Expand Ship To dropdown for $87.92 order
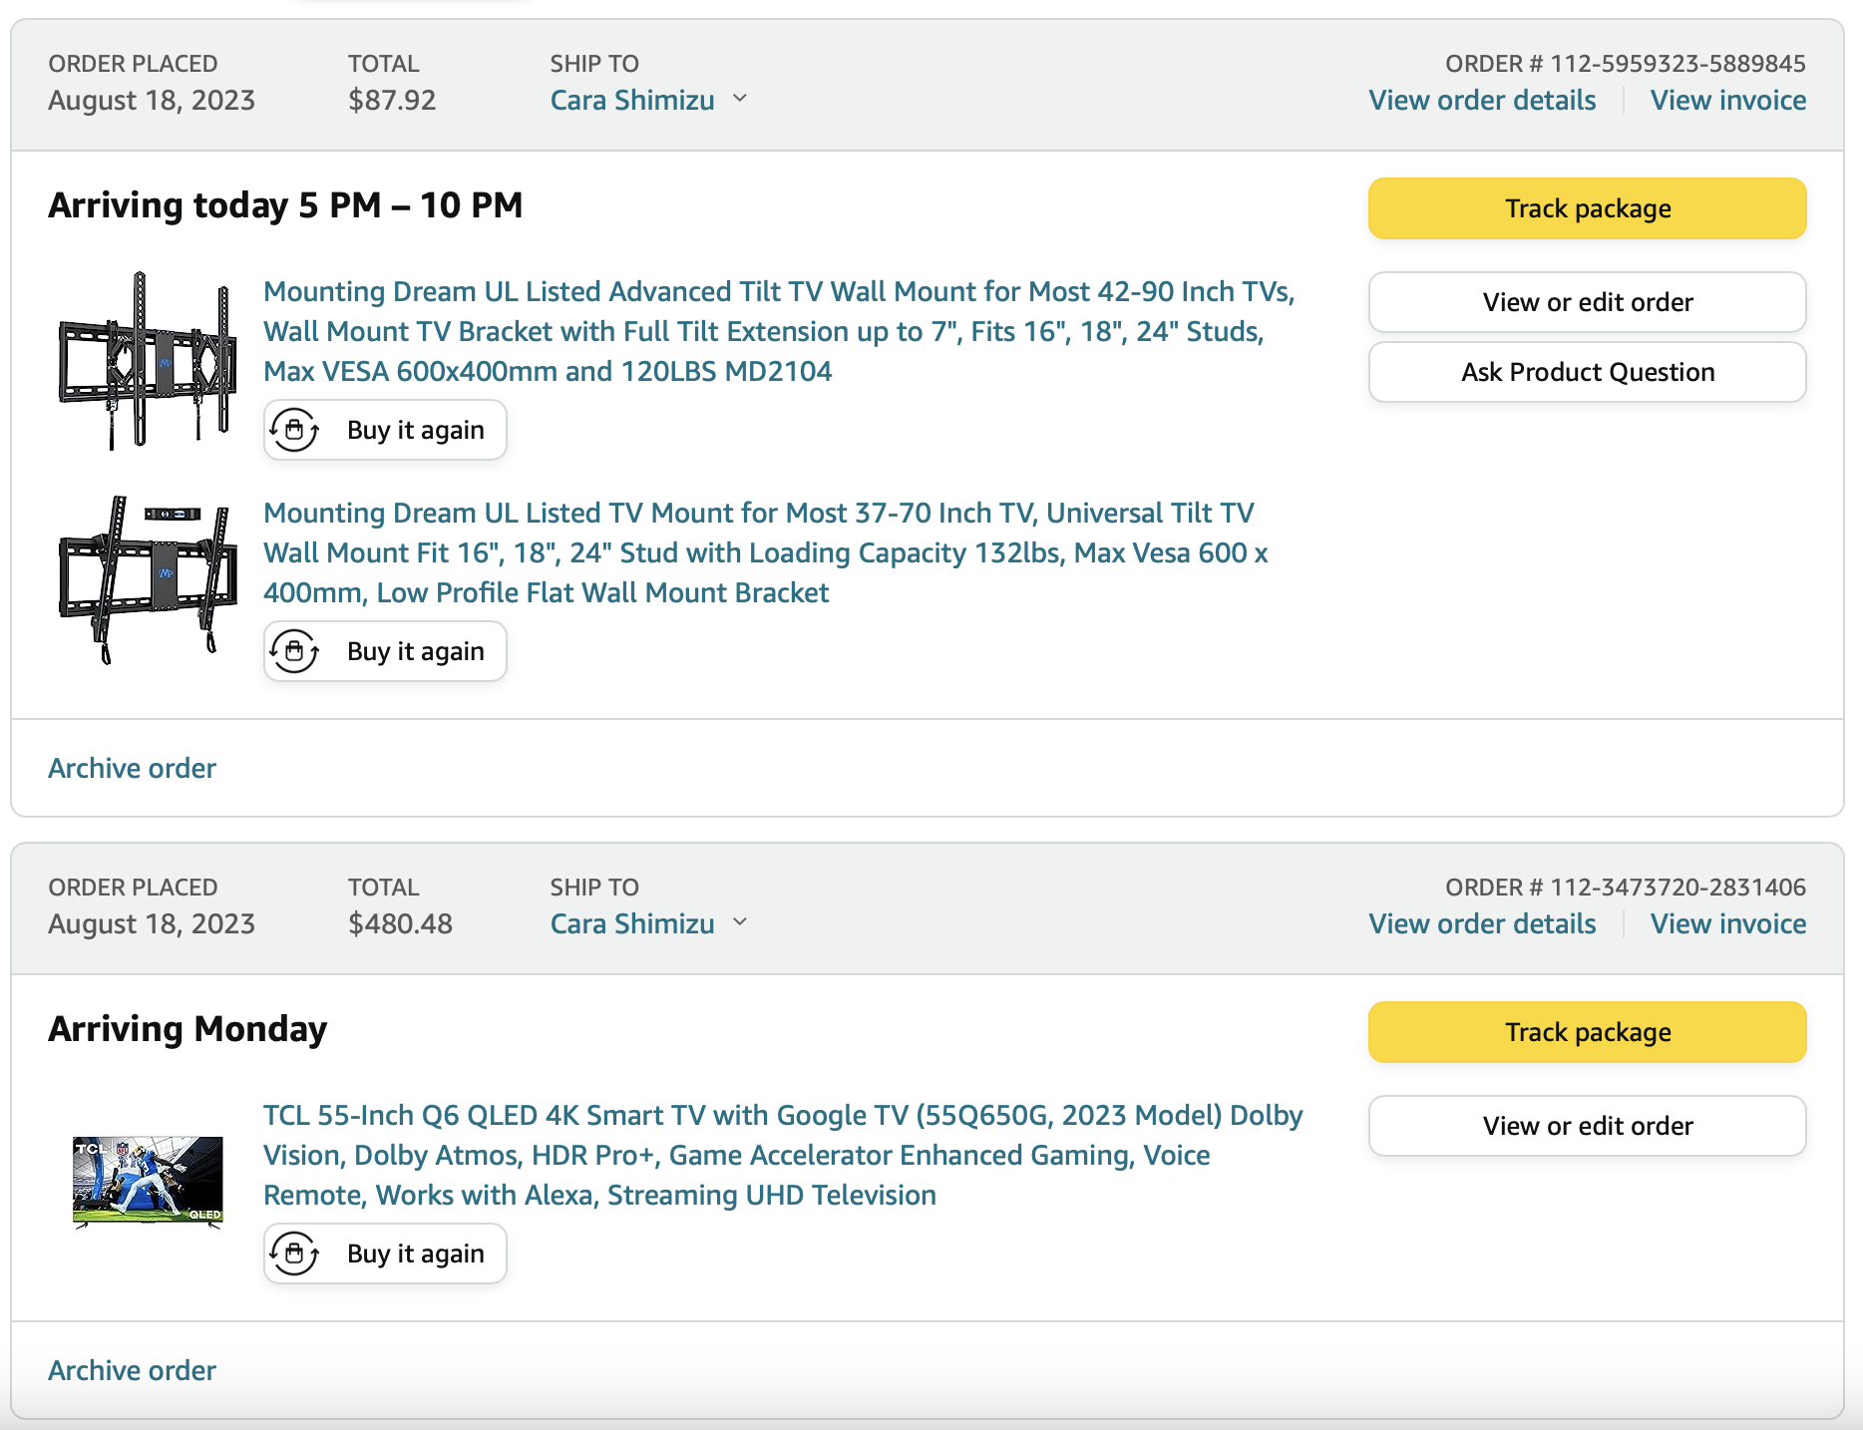Viewport: 1863px width, 1430px height. (x=740, y=99)
